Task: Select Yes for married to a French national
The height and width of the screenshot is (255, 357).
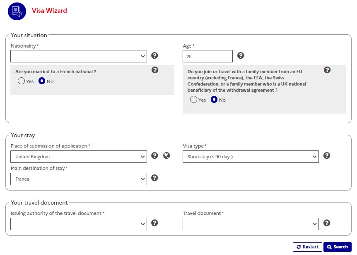Action: click(x=22, y=81)
